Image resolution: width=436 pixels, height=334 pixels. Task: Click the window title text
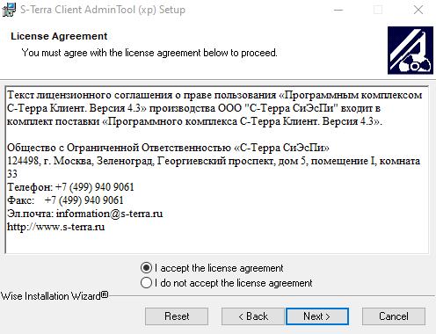click(x=103, y=10)
